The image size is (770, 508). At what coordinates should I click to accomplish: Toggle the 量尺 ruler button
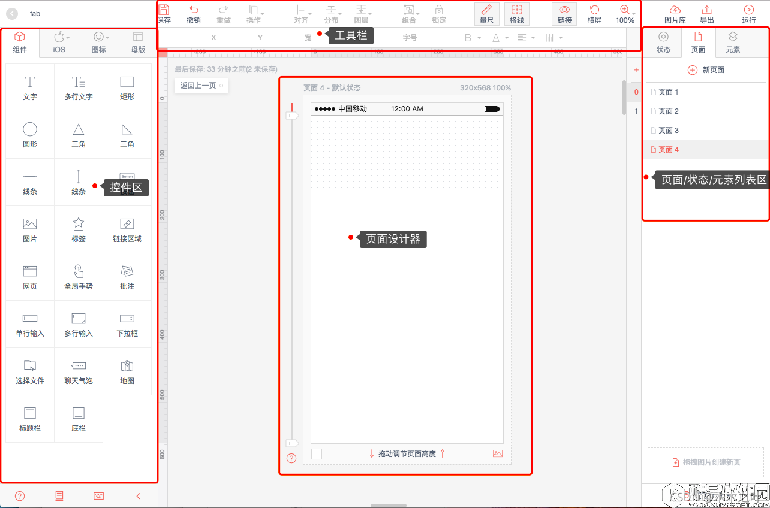pos(486,14)
